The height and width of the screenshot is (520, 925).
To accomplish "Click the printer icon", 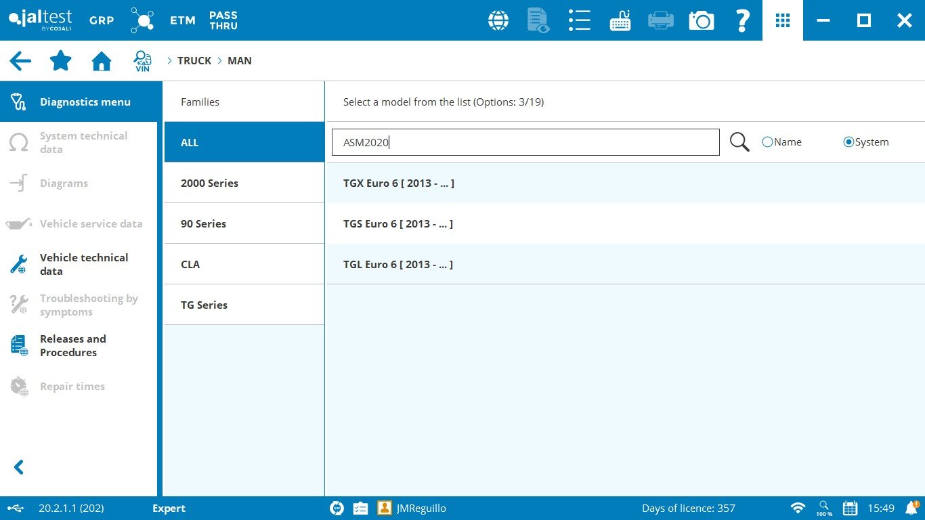I will (660, 20).
